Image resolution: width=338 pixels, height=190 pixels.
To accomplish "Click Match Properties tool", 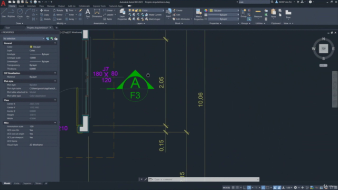I will (x=199, y=14).
